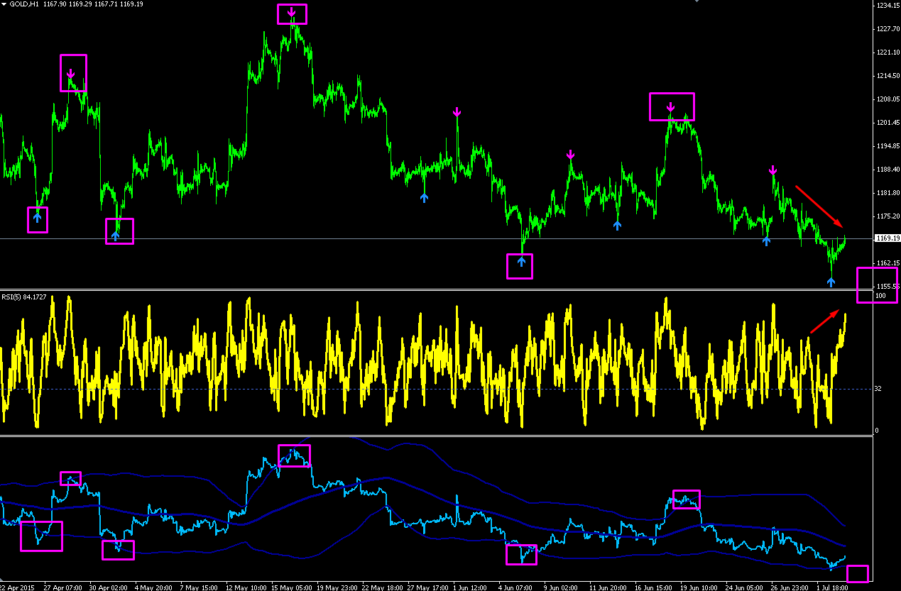Click the 19 Jun 10:00 time label
901x591 pixels.
[700, 587]
